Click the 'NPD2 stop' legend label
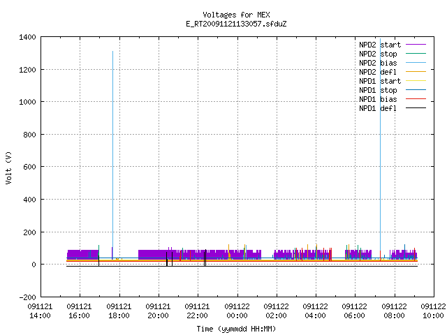 (378, 54)
